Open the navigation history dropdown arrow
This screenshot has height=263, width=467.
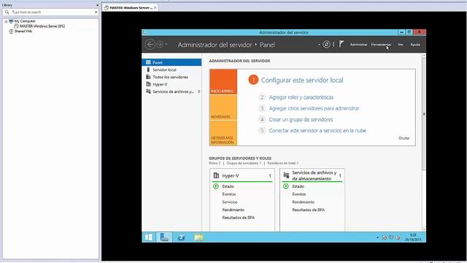166,45
